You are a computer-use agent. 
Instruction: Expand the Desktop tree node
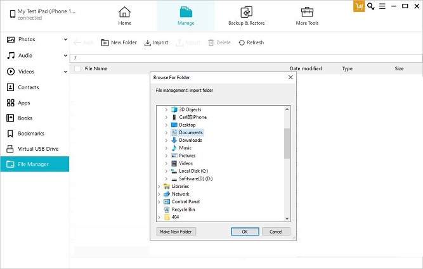166,125
